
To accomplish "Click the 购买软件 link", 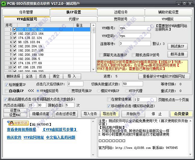I will pos(14,138).
